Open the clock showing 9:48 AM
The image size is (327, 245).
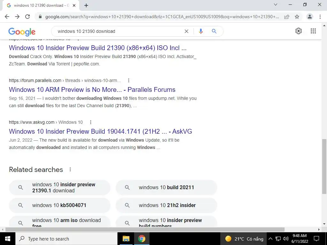[x=300, y=239]
